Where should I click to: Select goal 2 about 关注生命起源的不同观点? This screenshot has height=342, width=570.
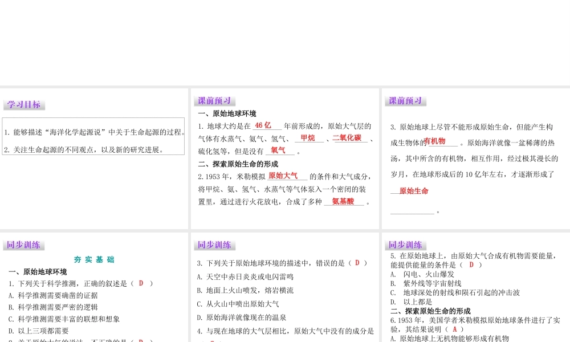click(x=84, y=150)
